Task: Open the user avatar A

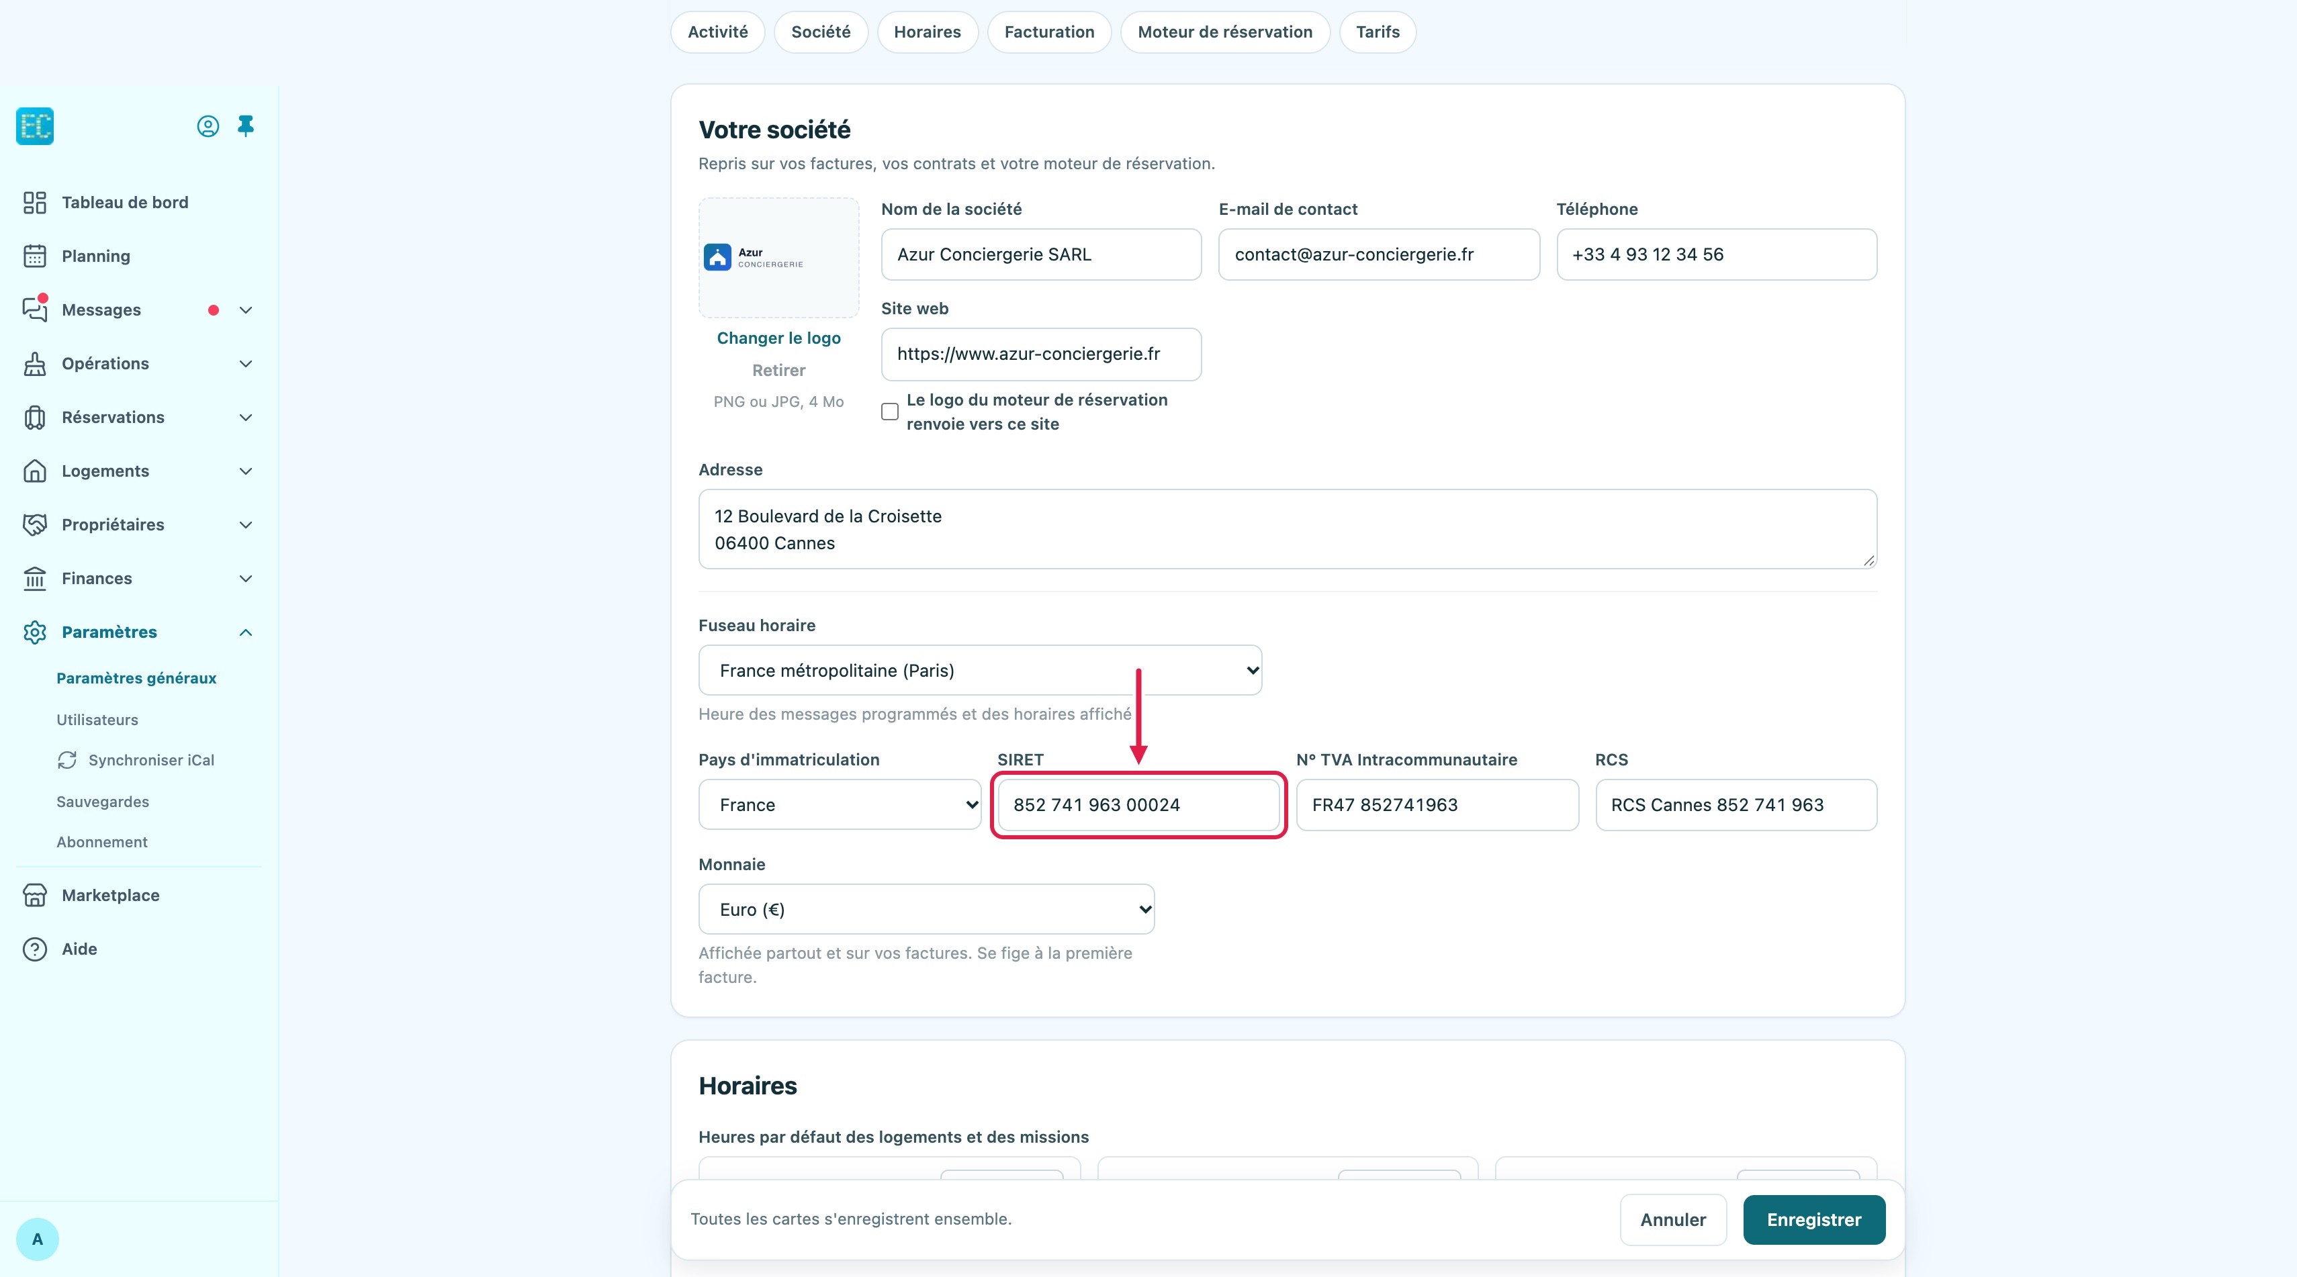Action: coord(38,1239)
